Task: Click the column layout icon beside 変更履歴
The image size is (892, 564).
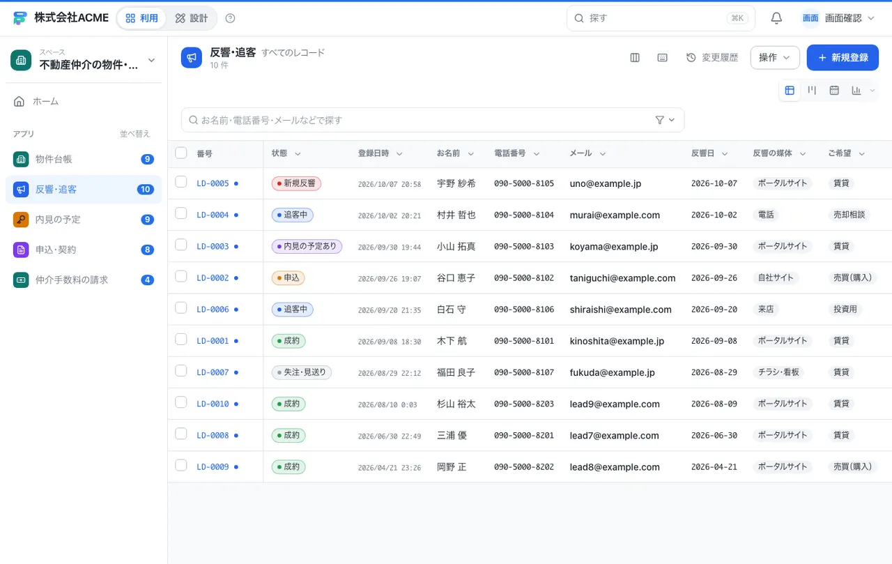Action: pos(635,58)
